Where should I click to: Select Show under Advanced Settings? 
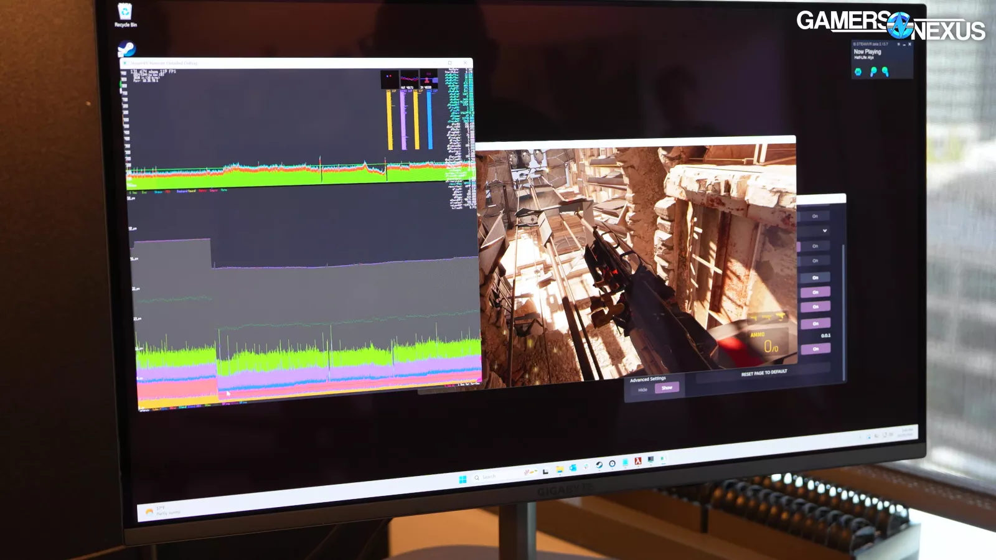click(667, 388)
